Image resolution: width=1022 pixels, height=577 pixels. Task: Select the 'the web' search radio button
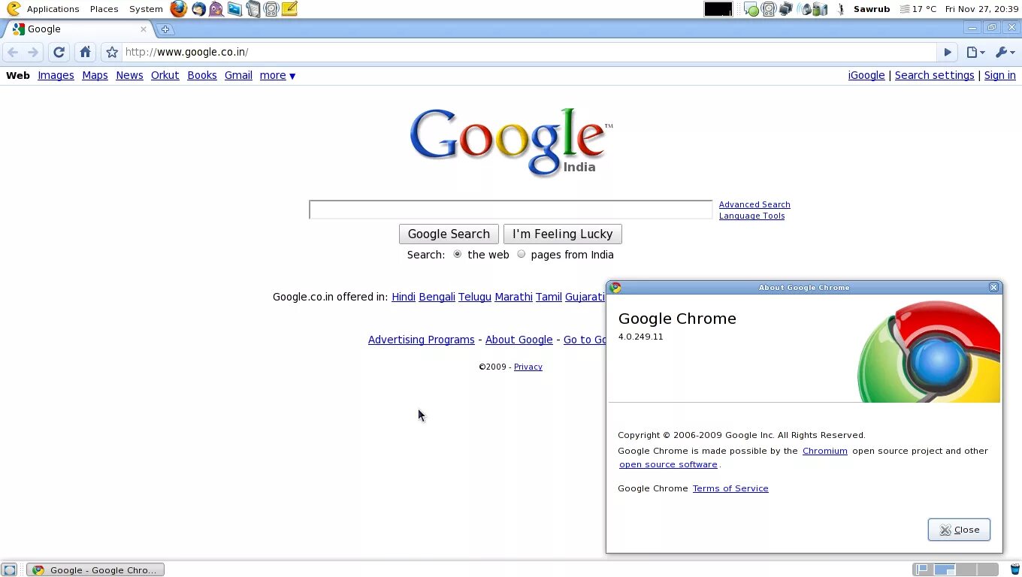pos(457,254)
